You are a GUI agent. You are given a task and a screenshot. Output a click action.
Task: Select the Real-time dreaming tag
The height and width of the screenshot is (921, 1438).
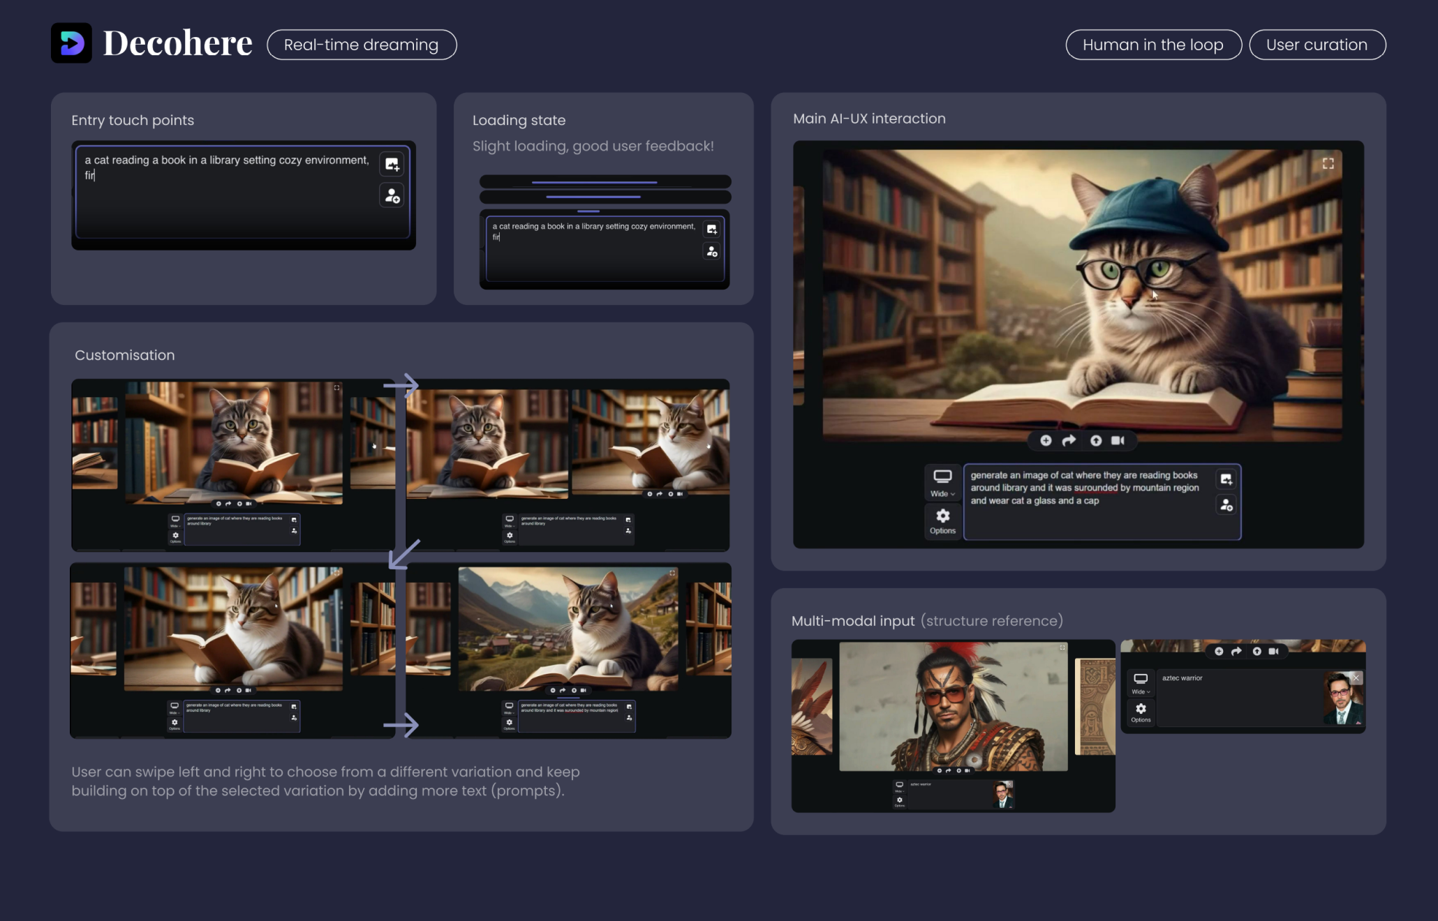click(x=362, y=45)
